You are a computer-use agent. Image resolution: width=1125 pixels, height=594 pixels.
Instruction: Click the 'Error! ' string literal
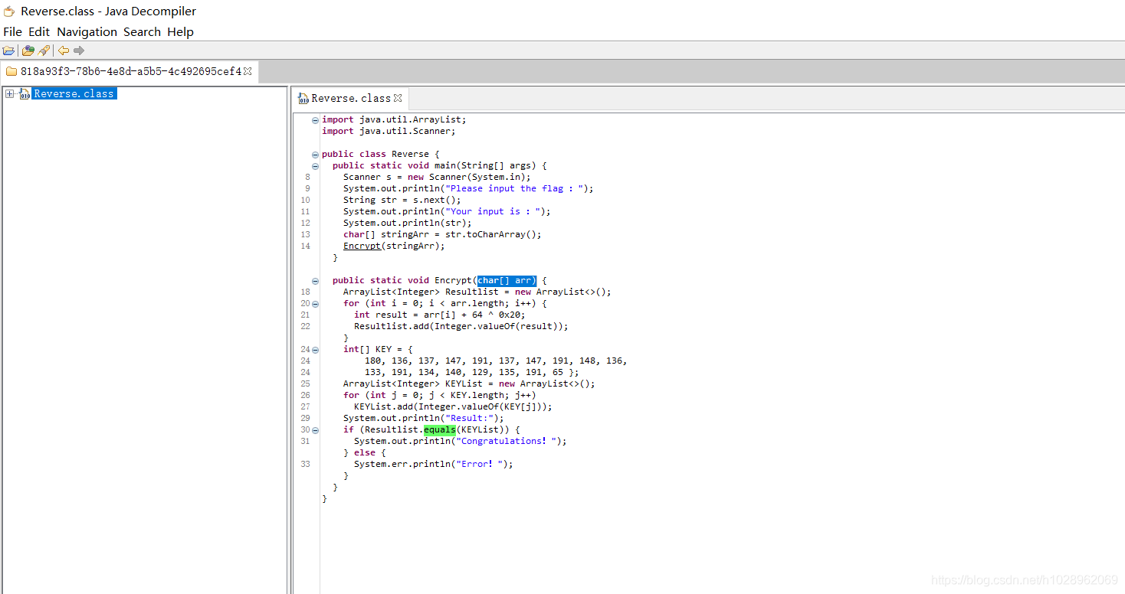click(480, 464)
